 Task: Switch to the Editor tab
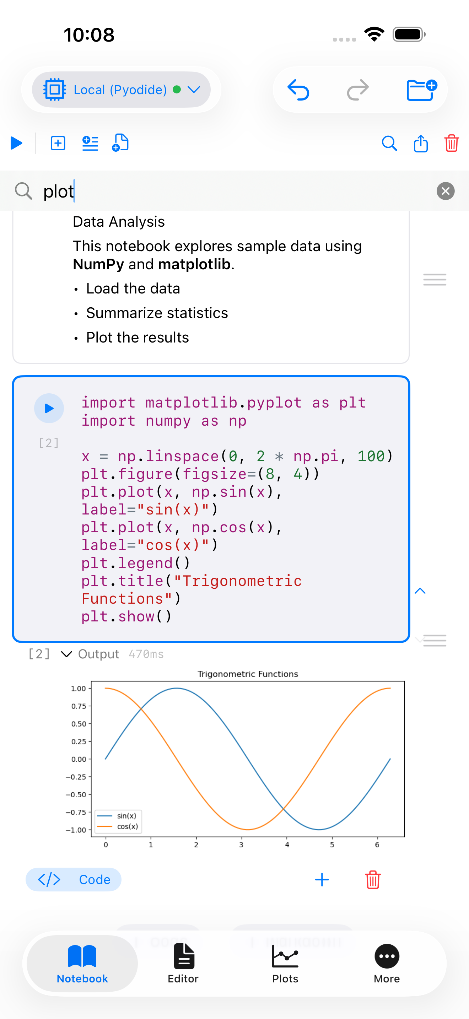(x=183, y=964)
